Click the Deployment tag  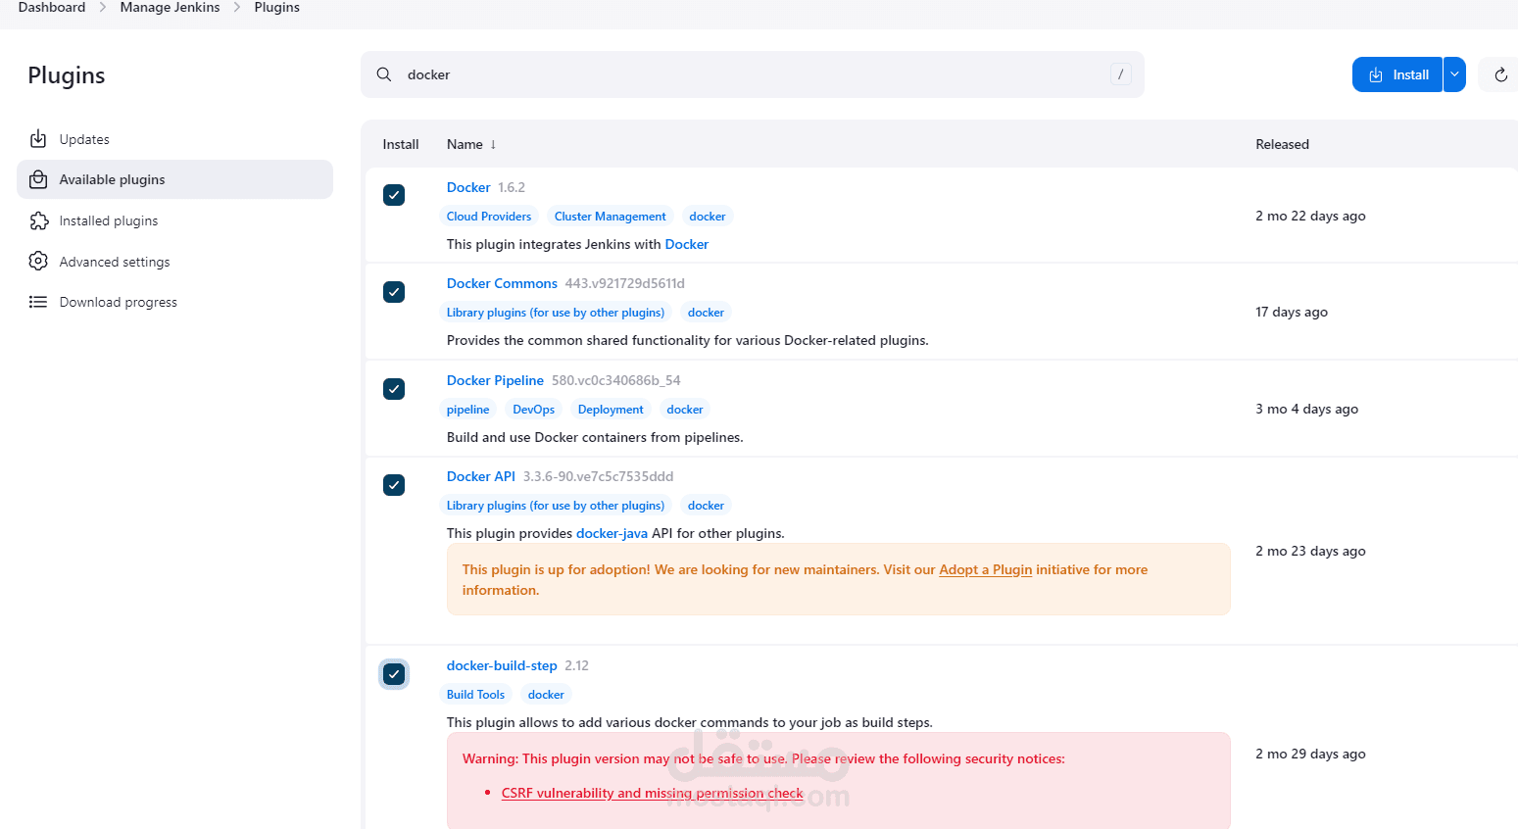611,410
